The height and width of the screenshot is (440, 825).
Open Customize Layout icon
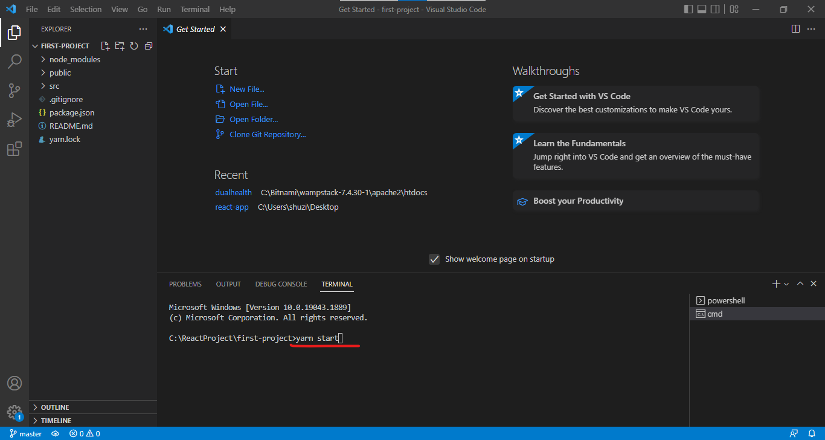pyautogui.click(x=734, y=9)
